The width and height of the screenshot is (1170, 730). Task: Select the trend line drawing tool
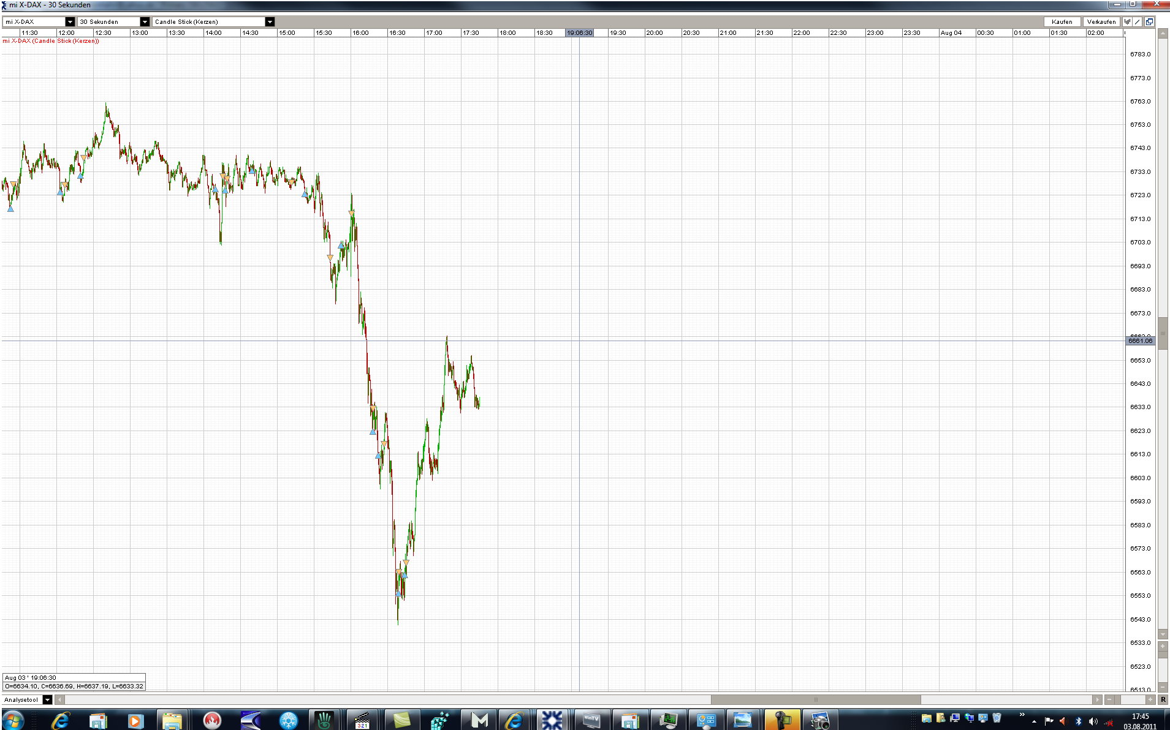click(1138, 21)
